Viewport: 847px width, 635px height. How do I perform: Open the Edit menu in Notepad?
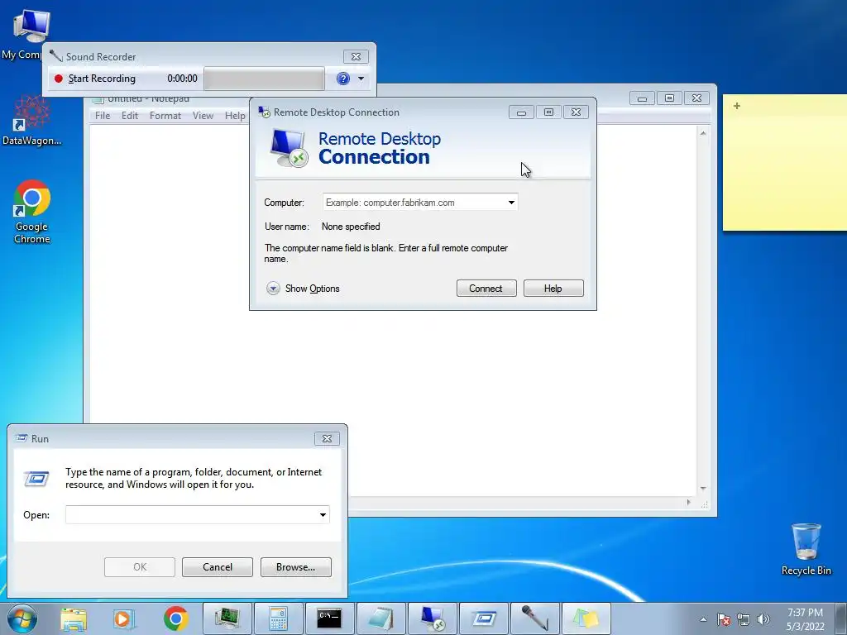pos(130,116)
